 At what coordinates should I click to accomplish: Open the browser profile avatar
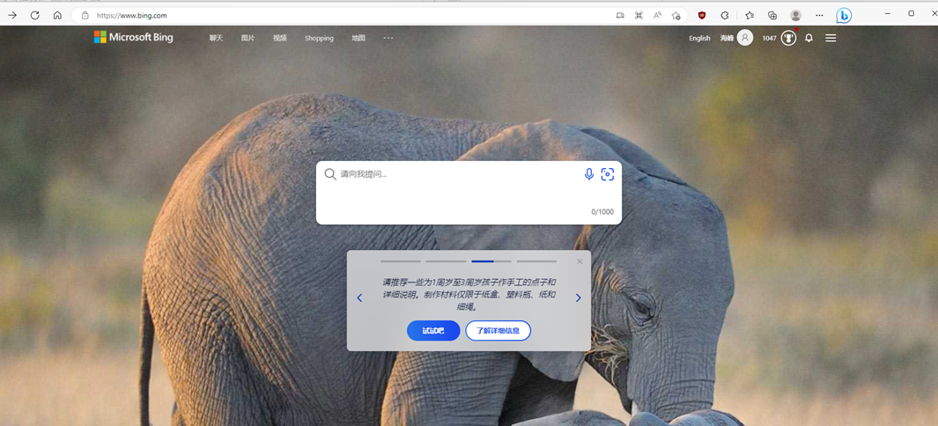(x=795, y=16)
